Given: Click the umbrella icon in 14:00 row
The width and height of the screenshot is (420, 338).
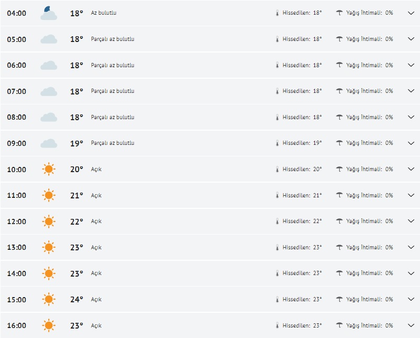Looking at the screenshot, I should point(340,273).
